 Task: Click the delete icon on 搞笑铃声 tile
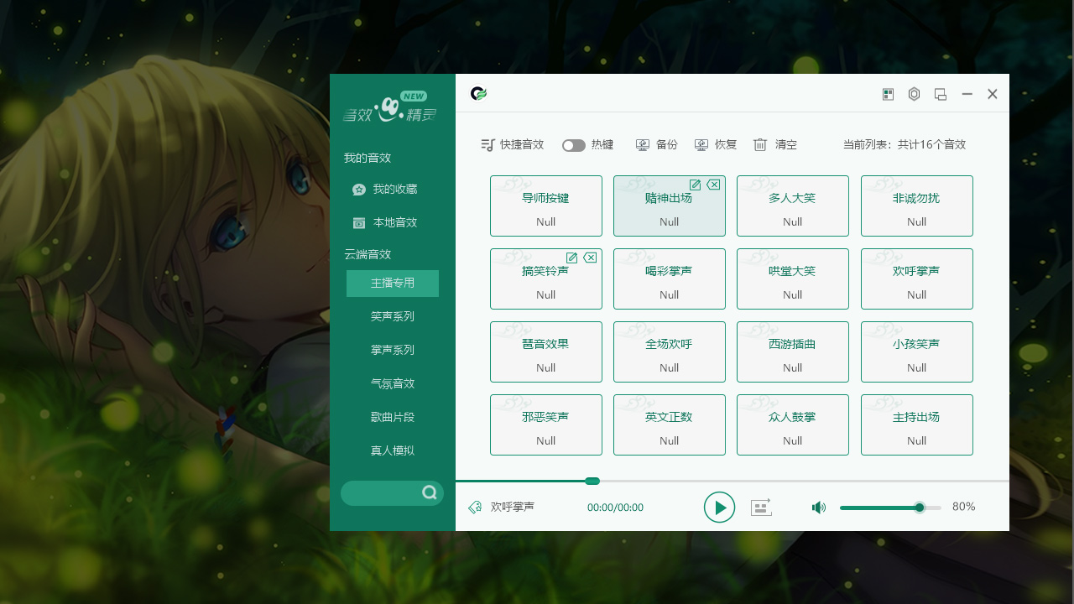(590, 258)
